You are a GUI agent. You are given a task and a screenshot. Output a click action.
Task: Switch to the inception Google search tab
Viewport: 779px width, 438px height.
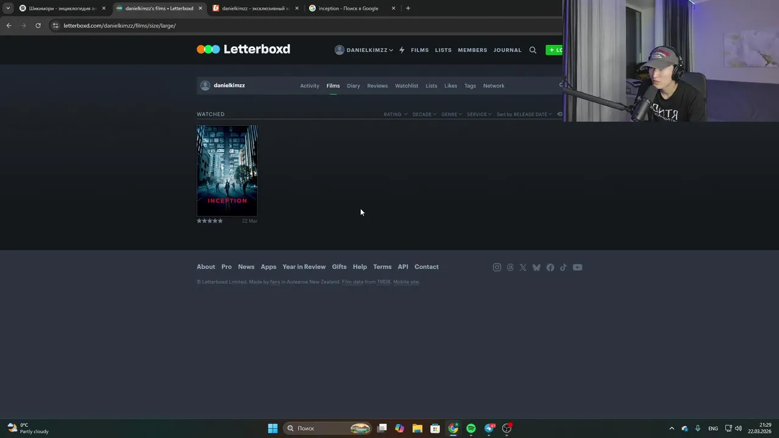pos(352,8)
